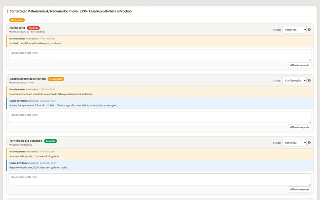Click help icon next to Em discussão status dropdown
The image size is (320, 200).
pos(309,80)
